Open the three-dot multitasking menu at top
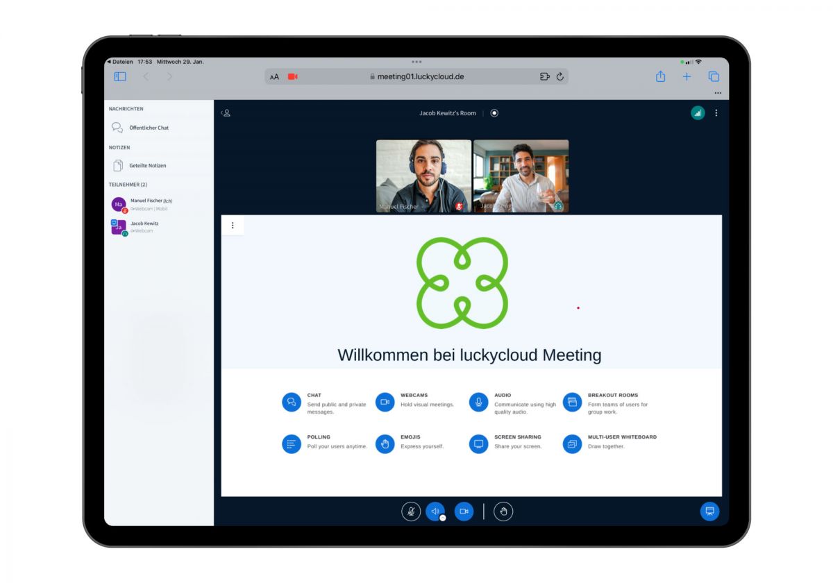The width and height of the screenshot is (833, 583). click(416, 62)
